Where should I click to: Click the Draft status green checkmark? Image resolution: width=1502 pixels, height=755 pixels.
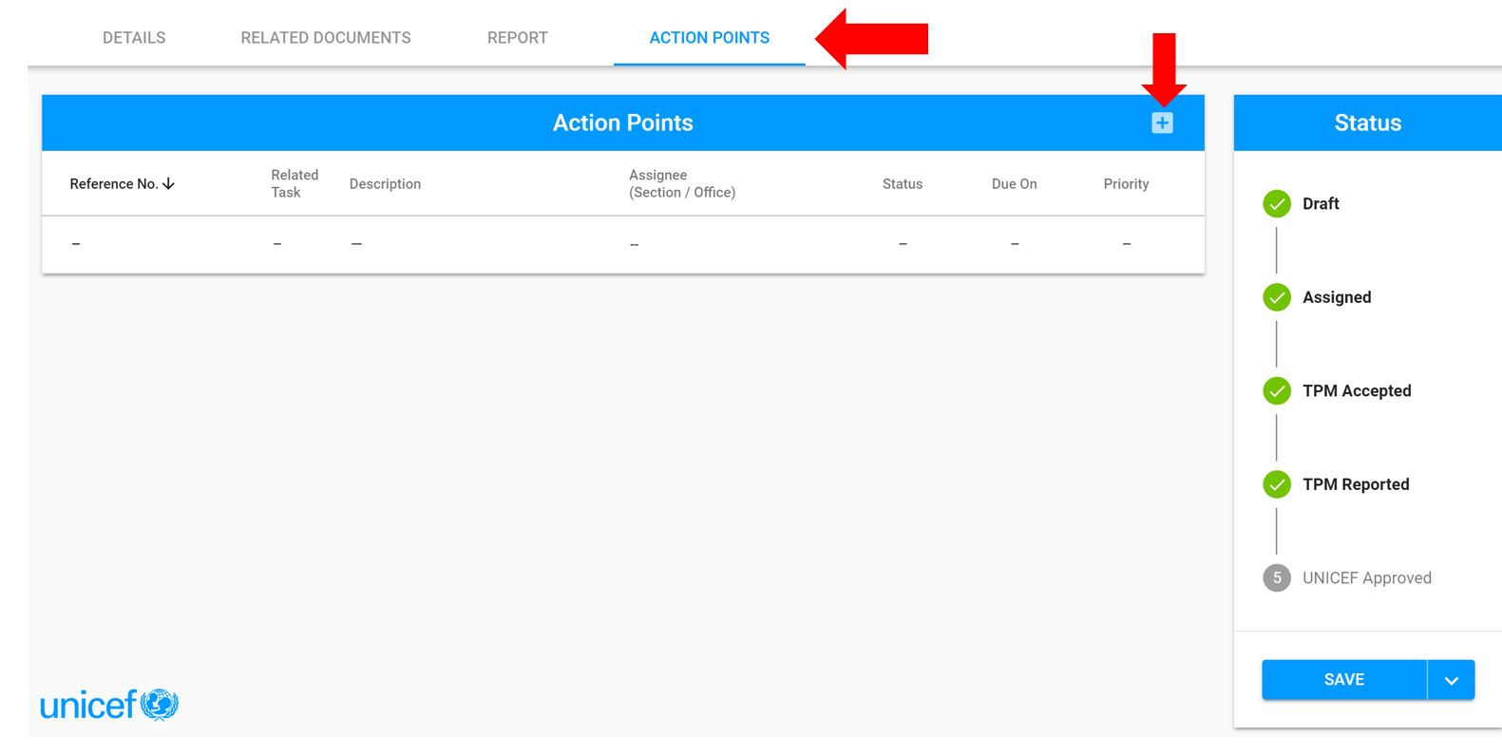1277,203
